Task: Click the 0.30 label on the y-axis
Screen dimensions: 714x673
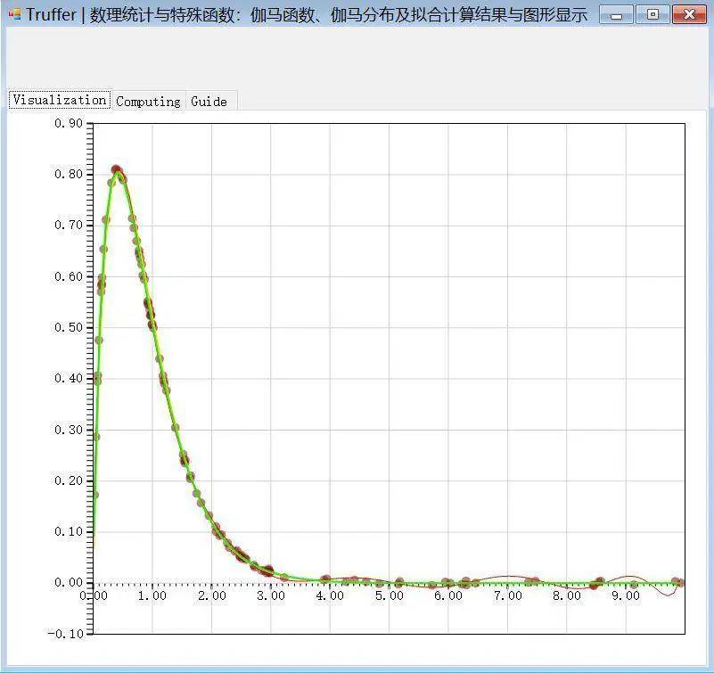Action: tap(68, 430)
